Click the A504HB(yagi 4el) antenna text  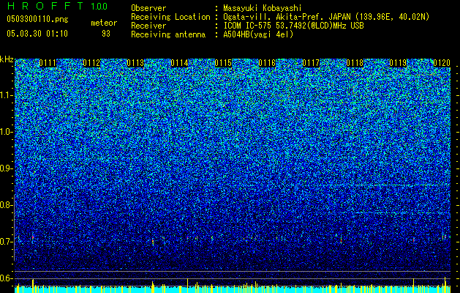pyautogui.click(x=258, y=34)
